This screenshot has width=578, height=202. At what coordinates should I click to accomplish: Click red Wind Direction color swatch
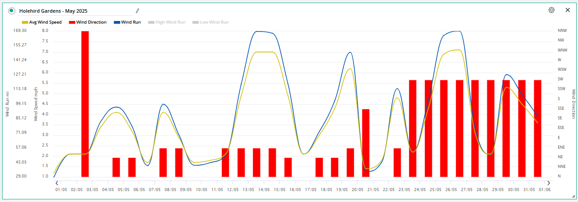click(72, 22)
